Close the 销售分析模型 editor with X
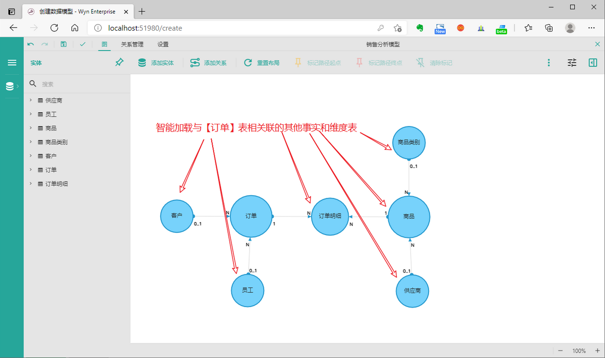 click(597, 44)
